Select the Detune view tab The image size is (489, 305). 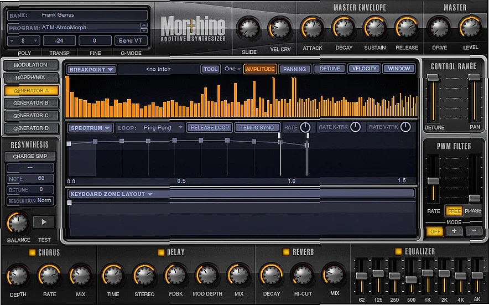(x=329, y=69)
